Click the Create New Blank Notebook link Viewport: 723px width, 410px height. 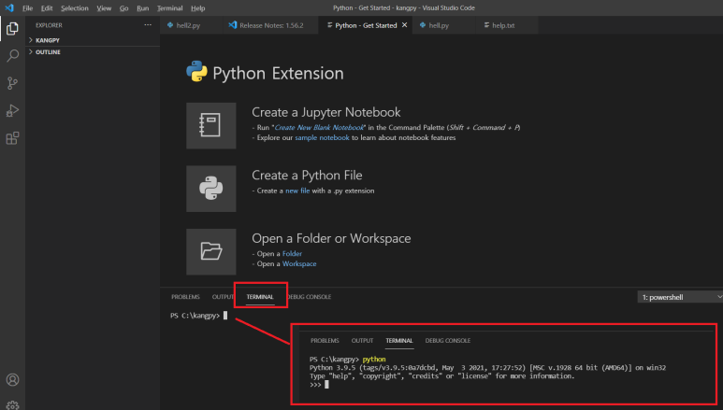(319, 128)
